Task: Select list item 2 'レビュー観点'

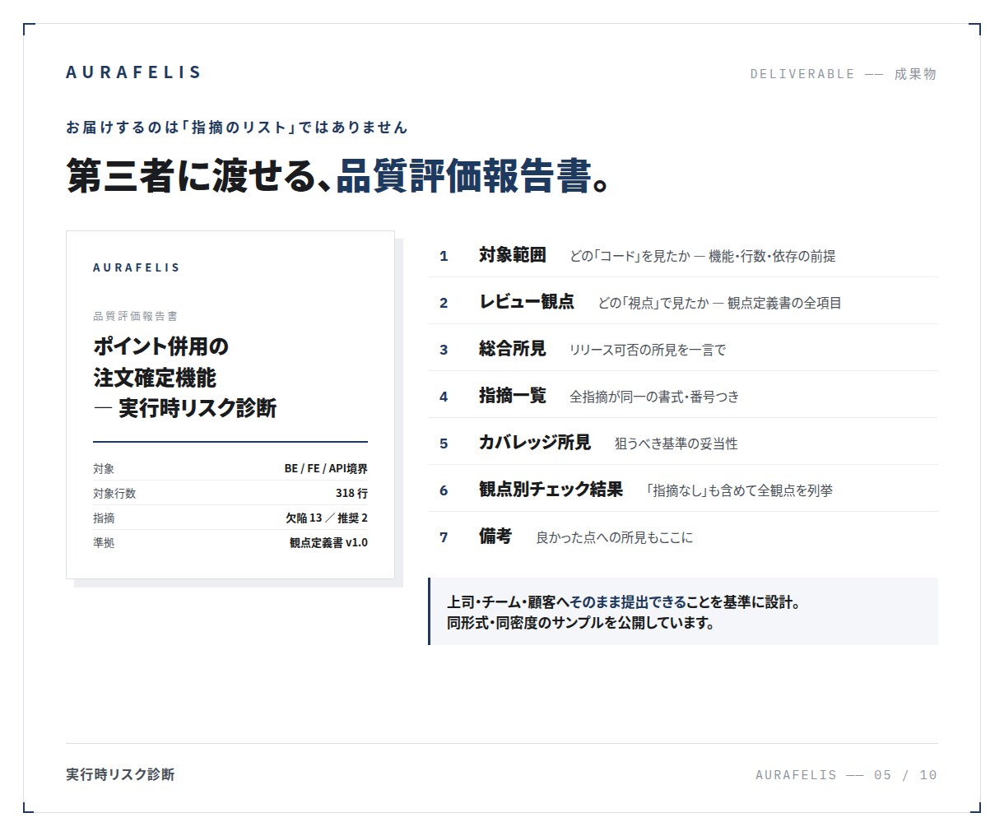Action: click(x=683, y=302)
